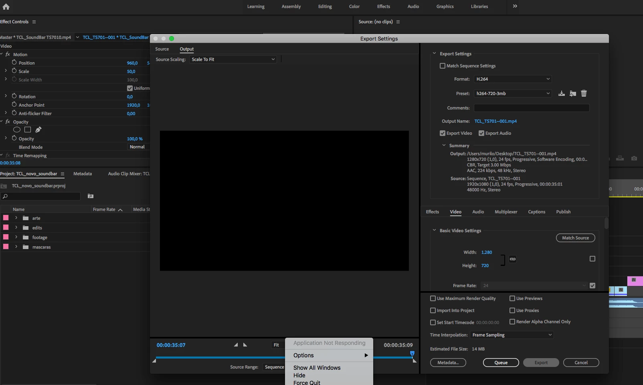643x385 pixels.
Task: Click the video settings scrollbar
Action: (x=607, y=223)
